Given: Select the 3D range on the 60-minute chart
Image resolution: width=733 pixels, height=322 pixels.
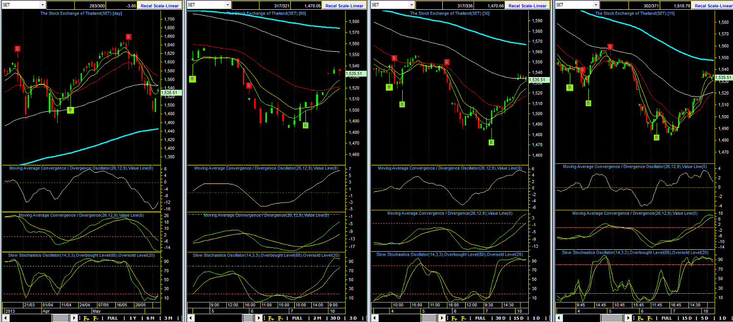Looking at the screenshot, I should pyautogui.click(x=353, y=318).
